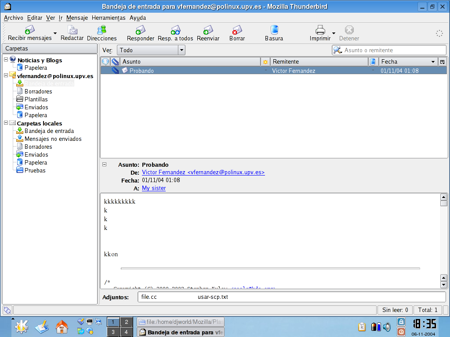Sort by flagged star column header
The height and width of the screenshot is (337, 450).
(265, 61)
